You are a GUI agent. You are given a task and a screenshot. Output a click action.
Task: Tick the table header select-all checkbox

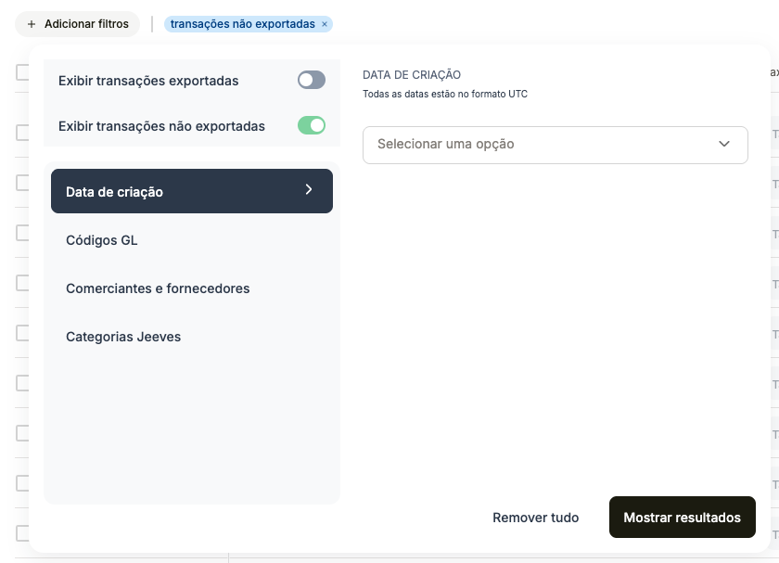(x=22, y=72)
